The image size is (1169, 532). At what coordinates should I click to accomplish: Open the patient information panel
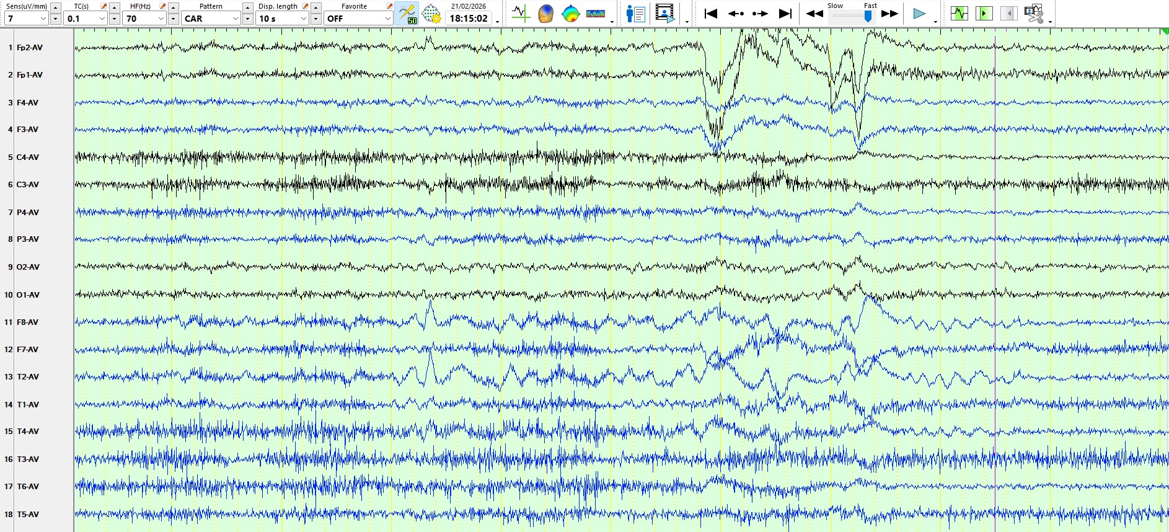tap(636, 14)
